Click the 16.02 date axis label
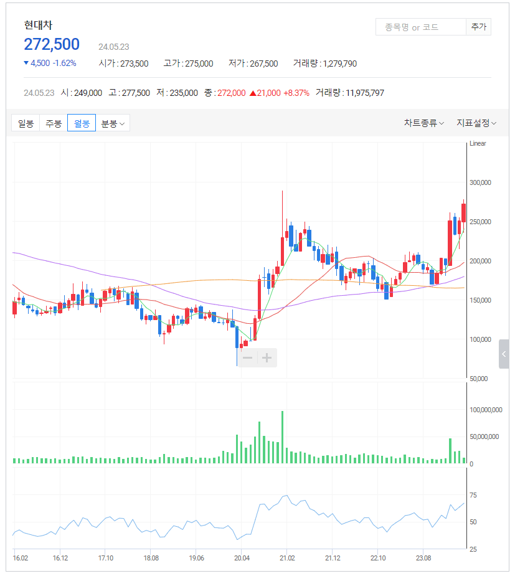Image resolution: width=515 pixels, height=576 pixels. (x=20, y=558)
